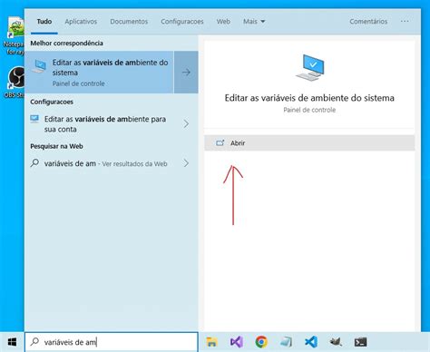The height and width of the screenshot is (352, 430).
Task: Open the terminal icon on the taskbar
Action: tap(360, 342)
